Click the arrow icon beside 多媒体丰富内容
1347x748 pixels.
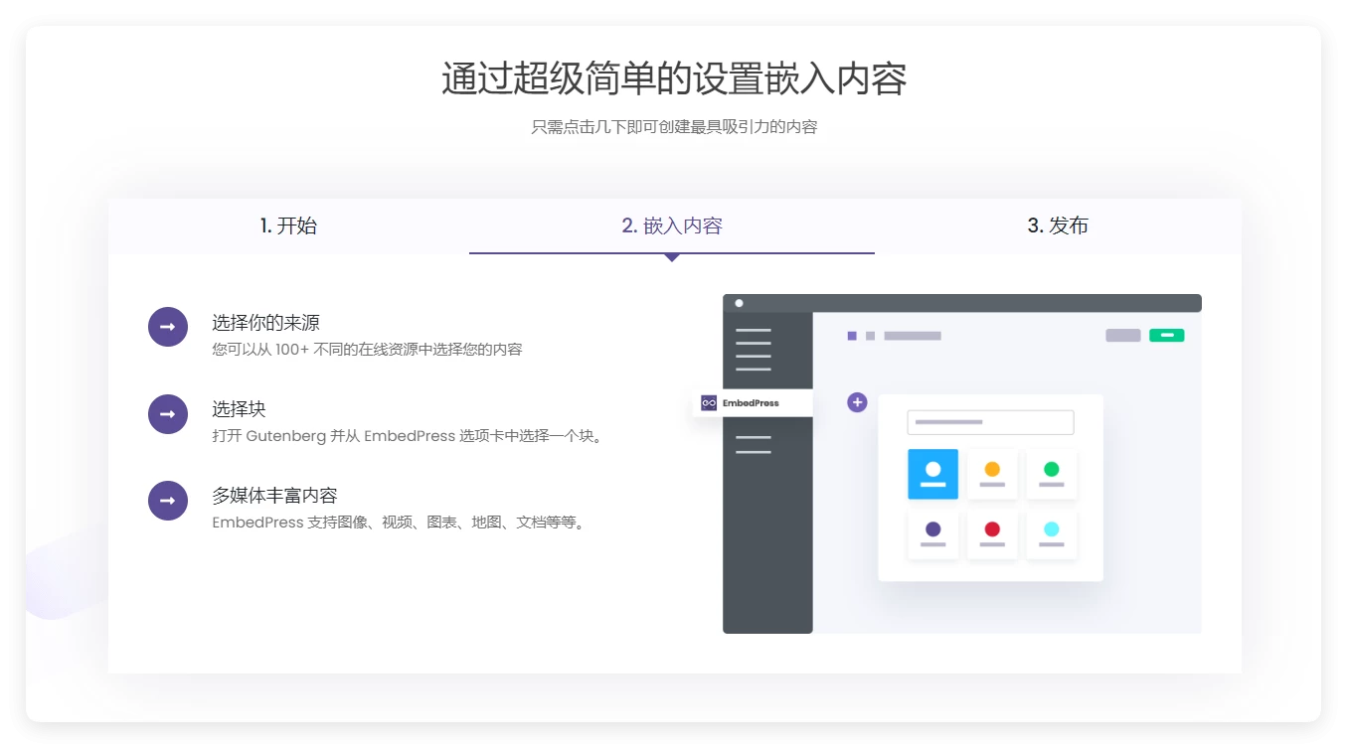[x=167, y=501]
